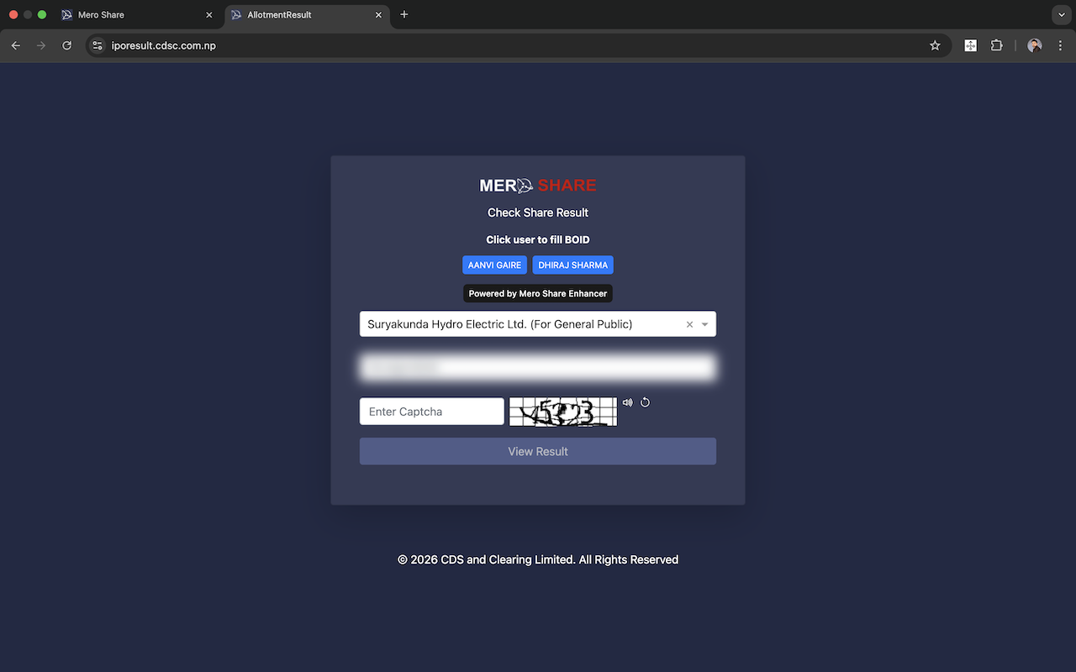Close the browser window with the red button
Viewport: 1076px width, 672px height.
click(x=13, y=14)
